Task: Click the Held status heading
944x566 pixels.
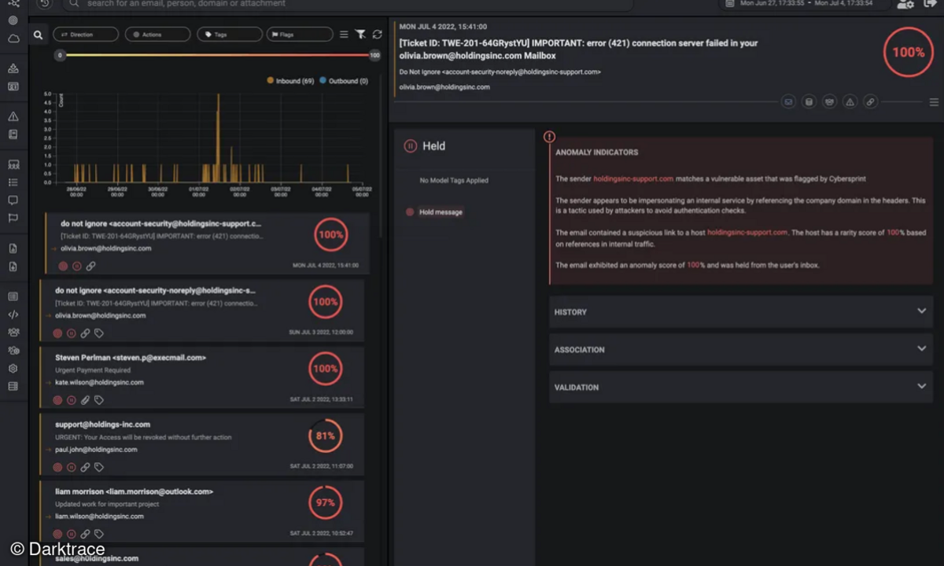Action: point(433,145)
